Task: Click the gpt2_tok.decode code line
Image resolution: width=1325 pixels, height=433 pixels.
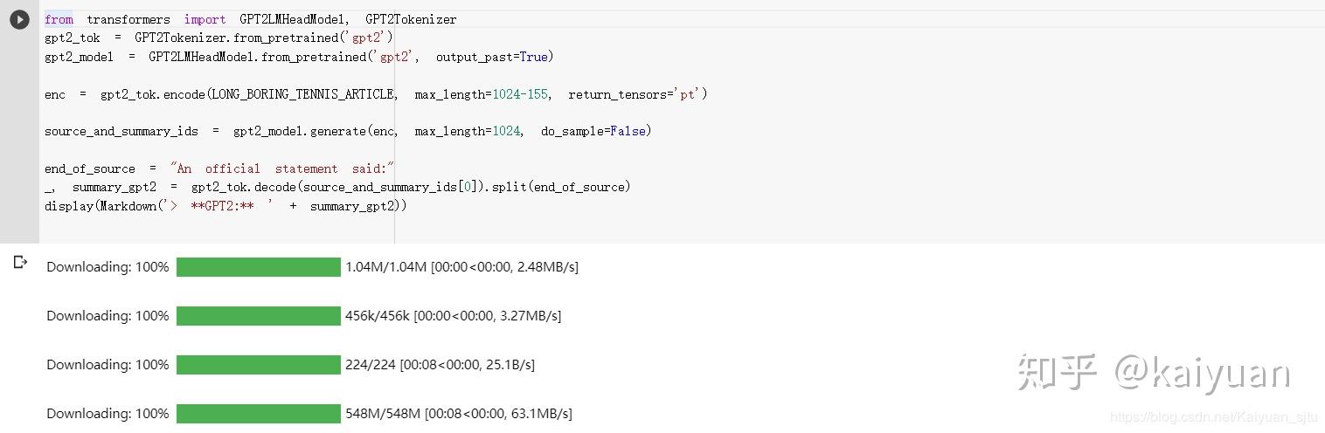Action: click(337, 187)
